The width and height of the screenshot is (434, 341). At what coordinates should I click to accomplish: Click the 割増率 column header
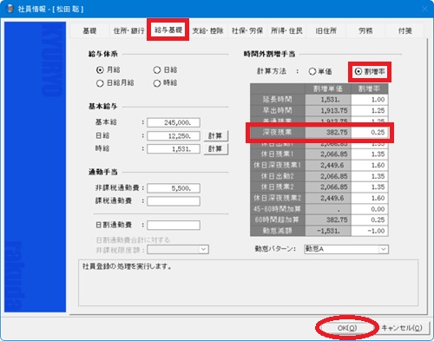click(x=370, y=89)
